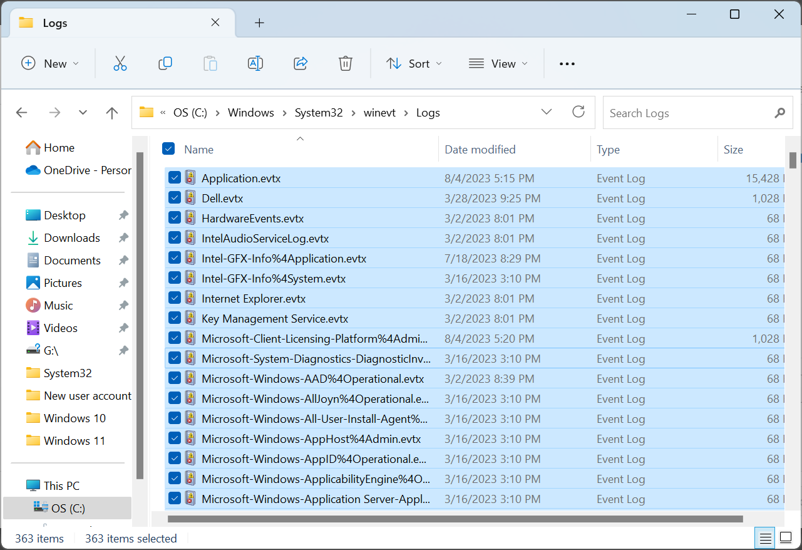
Task: Sort by the Name column header
Action: point(198,149)
